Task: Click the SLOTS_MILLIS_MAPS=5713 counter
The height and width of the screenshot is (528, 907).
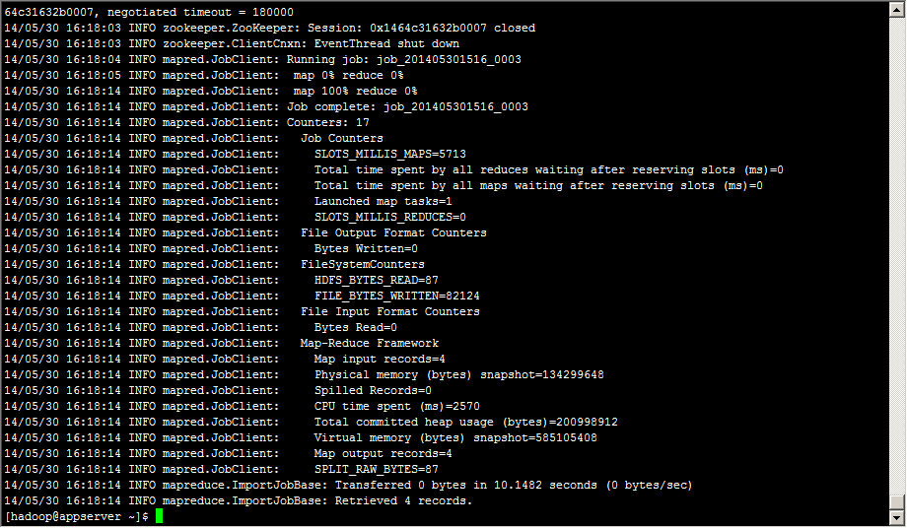Action: point(389,155)
